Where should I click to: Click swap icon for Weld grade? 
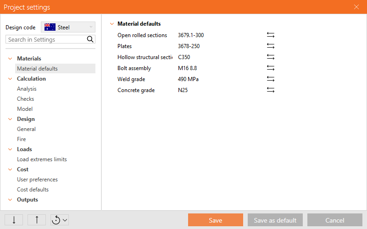[x=271, y=79]
